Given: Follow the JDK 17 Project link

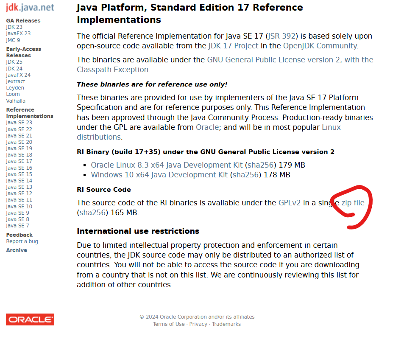Looking at the screenshot, I should (233, 46).
